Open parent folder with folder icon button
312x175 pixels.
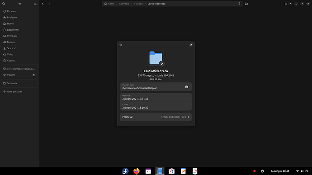[187, 87]
